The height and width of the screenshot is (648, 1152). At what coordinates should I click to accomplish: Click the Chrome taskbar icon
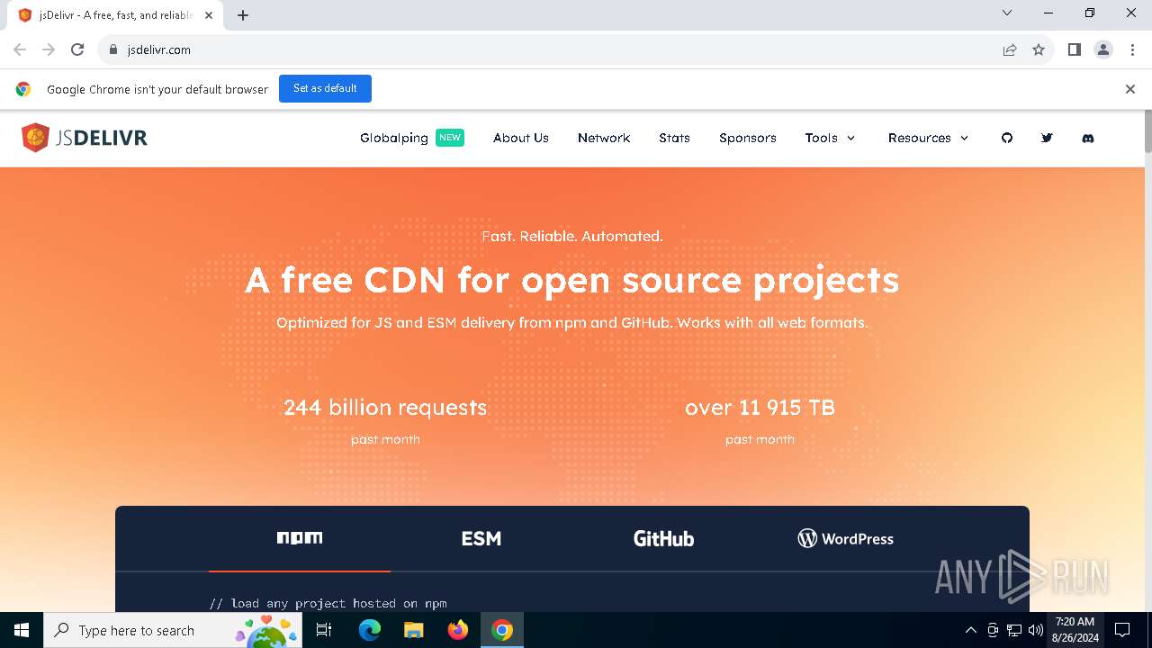click(x=502, y=630)
